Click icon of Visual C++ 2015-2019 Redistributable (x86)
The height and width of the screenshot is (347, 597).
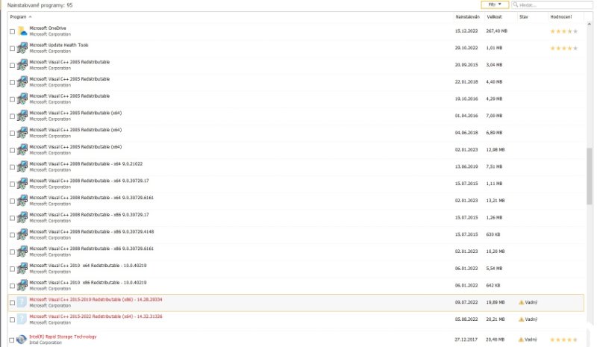(x=22, y=302)
